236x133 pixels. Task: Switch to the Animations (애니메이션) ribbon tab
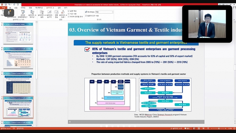39,8
